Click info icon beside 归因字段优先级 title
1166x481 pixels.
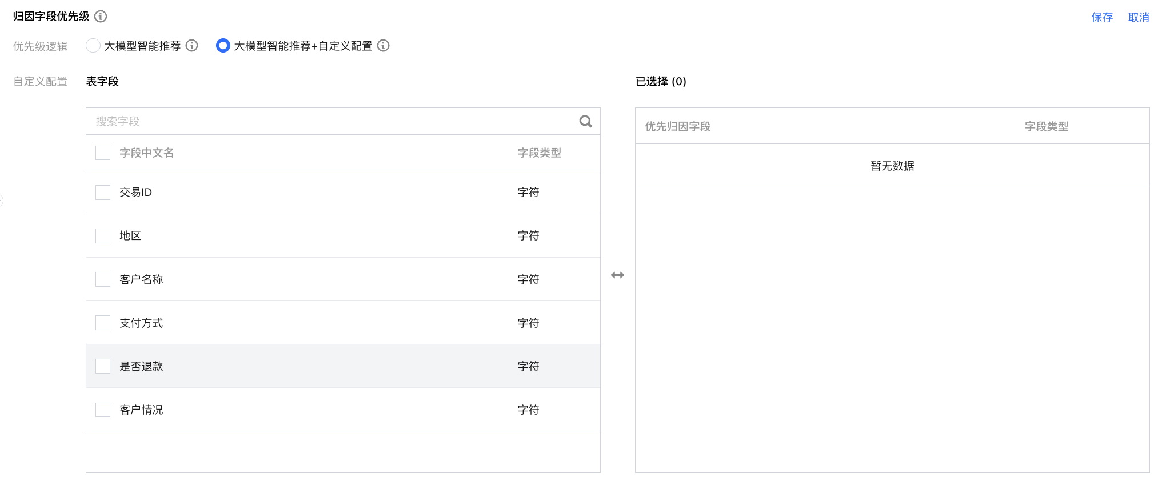(x=101, y=17)
